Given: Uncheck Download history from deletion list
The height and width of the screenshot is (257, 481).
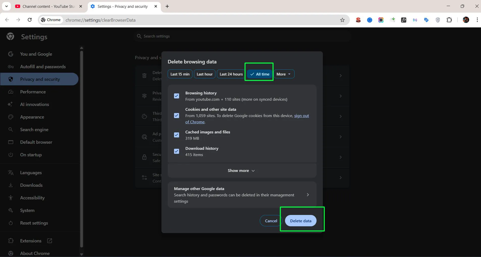Looking at the screenshot, I should [x=176, y=151].
